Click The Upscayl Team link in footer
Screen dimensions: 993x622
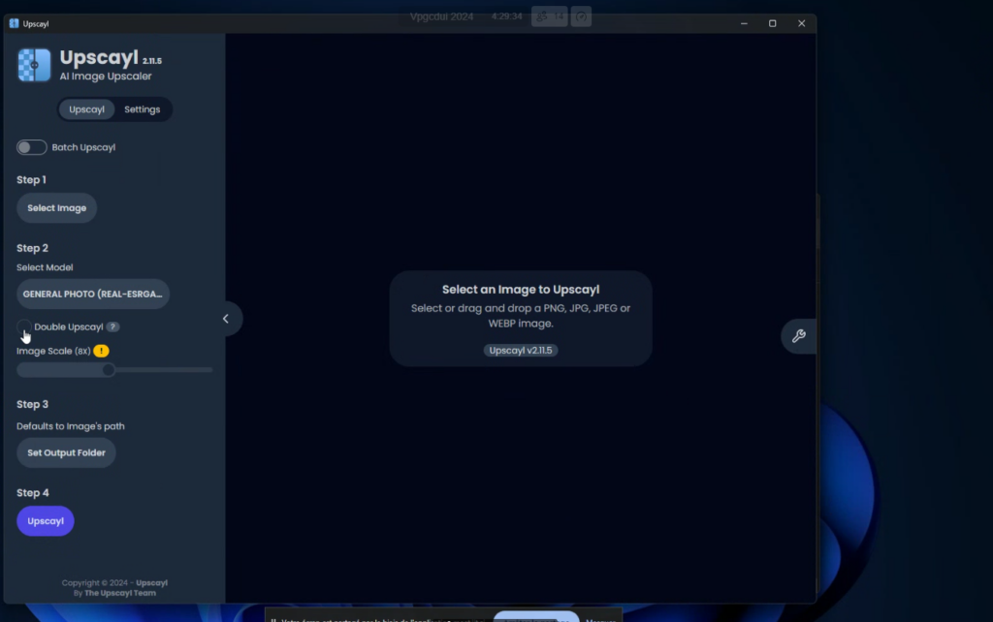tap(119, 593)
